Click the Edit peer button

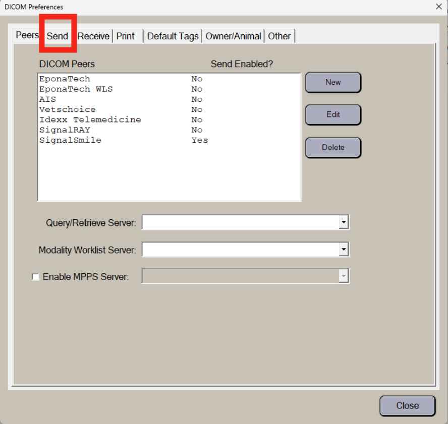[333, 115]
